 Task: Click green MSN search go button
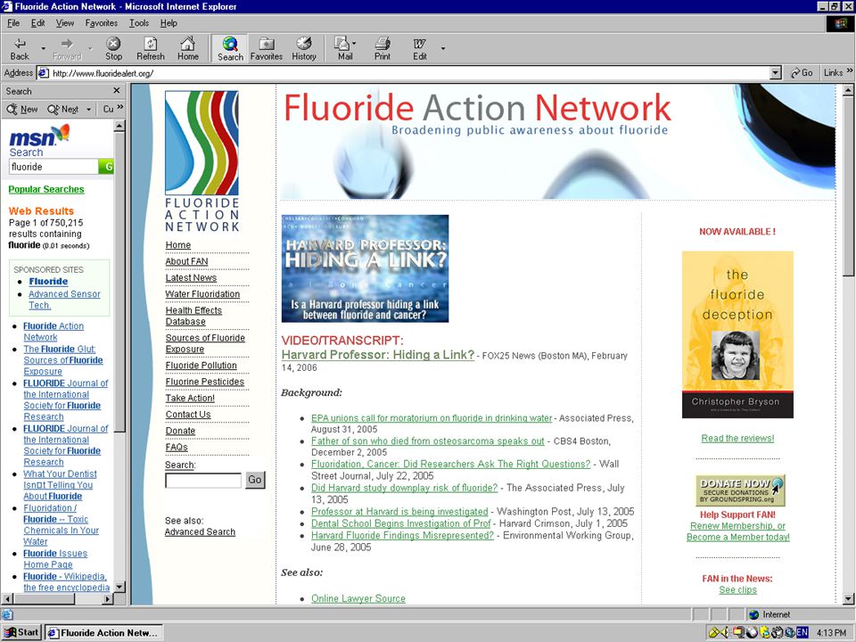coord(106,167)
